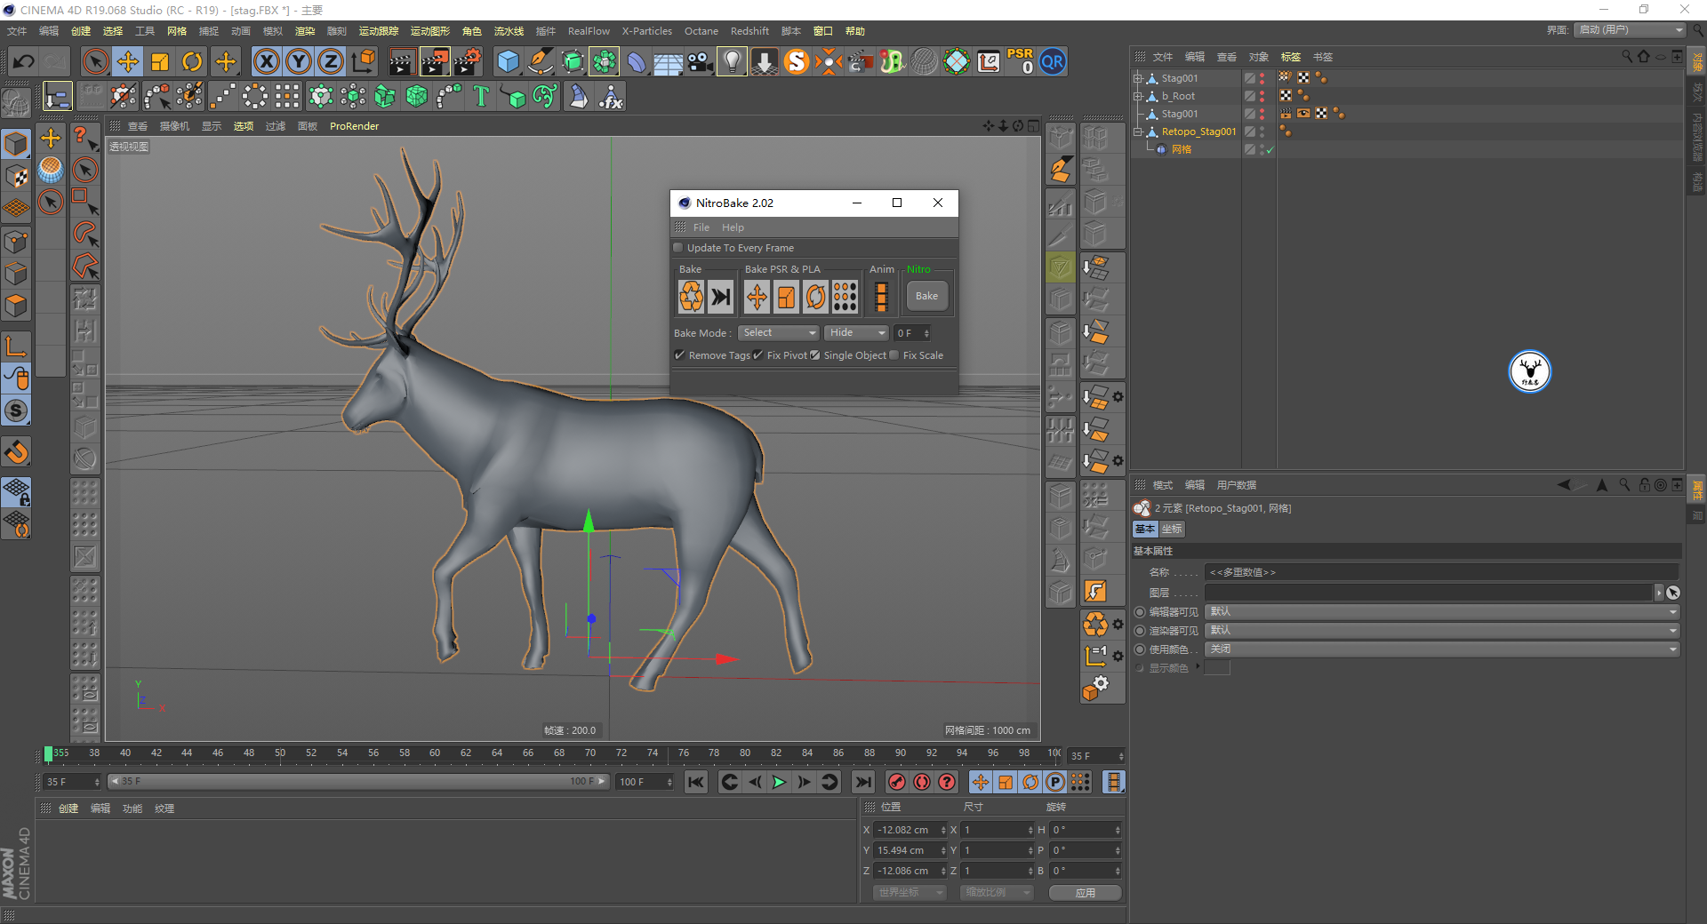This screenshot has height=924, width=1707.
Task: Open the 编辑器可见 dropdown
Action: click(x=1442, y=611)
